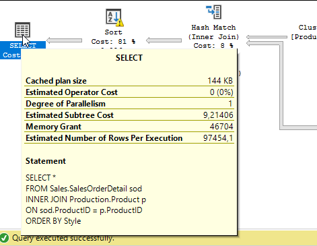Viewport: 317px width, 246px height.
Task: Click the '97454,1' rows value
Action: coord(218,138)
